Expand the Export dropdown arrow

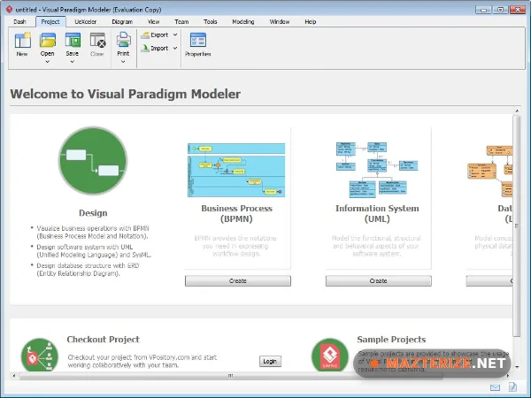tap(175, 34)
